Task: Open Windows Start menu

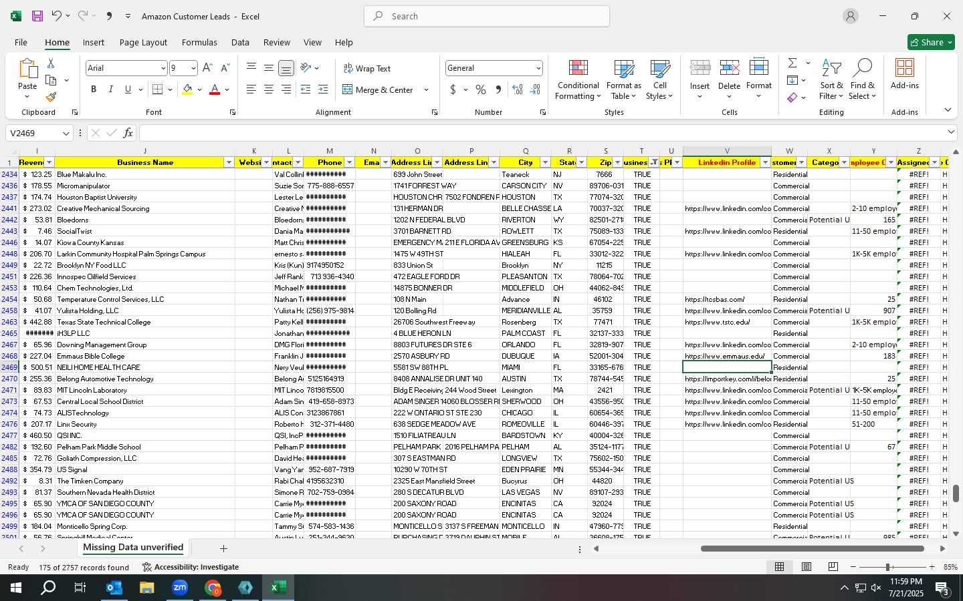Action: point(16,588)
